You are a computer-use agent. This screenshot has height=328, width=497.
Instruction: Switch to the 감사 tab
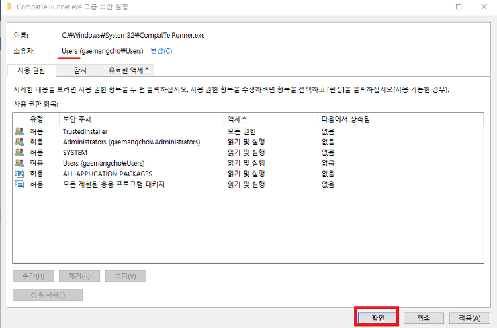point(80,70)
